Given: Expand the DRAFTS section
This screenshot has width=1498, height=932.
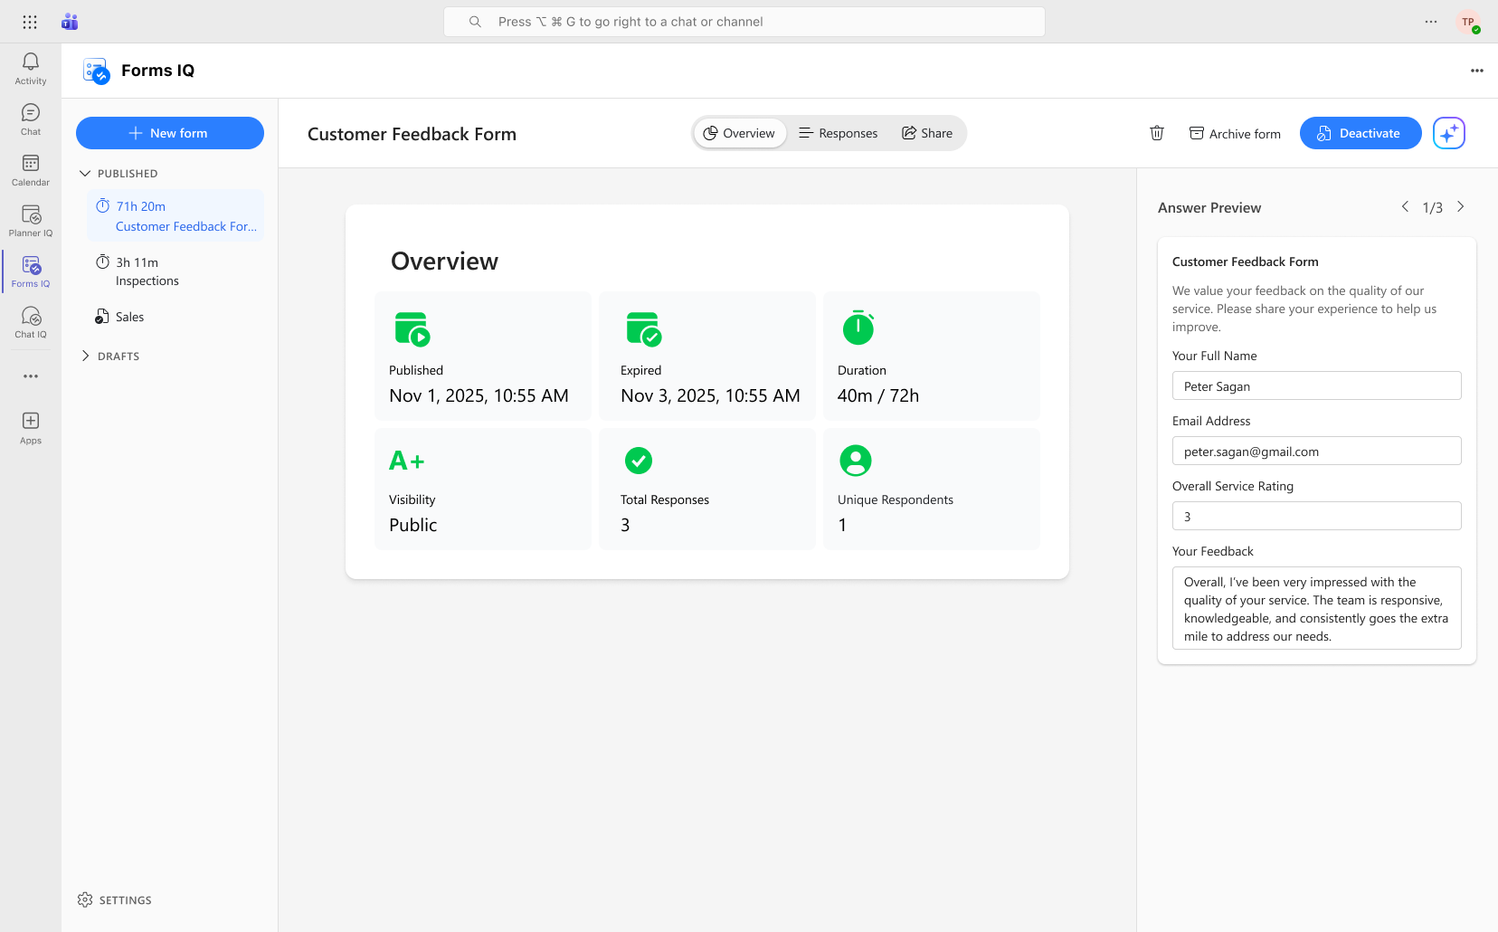Looking at the screenshot, I should 85,356.
